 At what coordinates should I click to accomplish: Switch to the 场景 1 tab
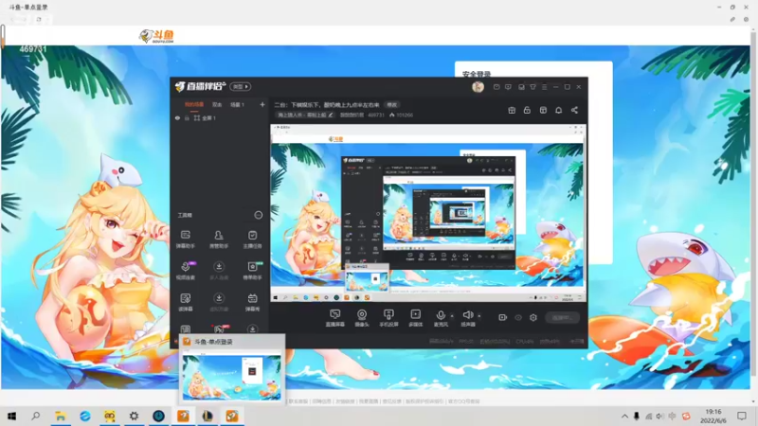pyautogui.click(x=237, y=105)
